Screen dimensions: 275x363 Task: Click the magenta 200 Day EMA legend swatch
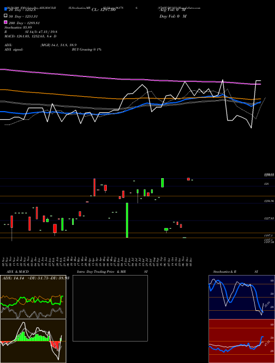(x=6, y=22)
